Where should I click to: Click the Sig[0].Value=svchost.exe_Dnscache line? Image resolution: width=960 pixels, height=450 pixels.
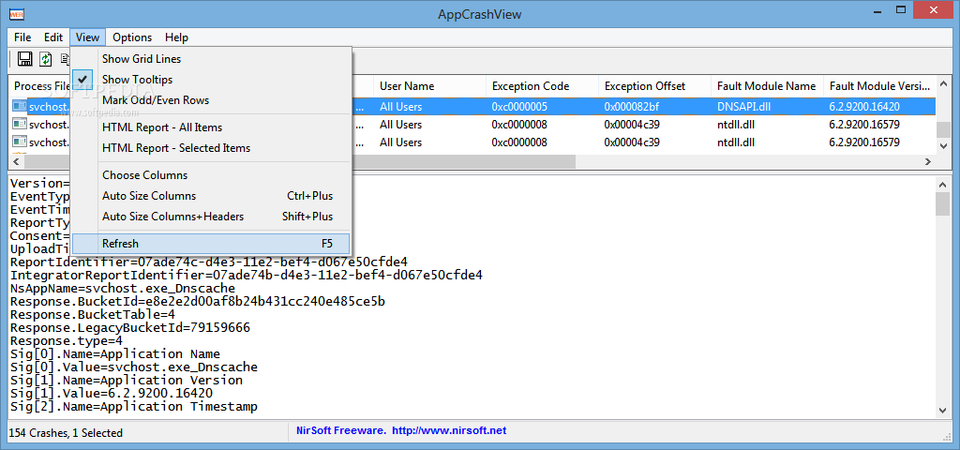[133, 367]
